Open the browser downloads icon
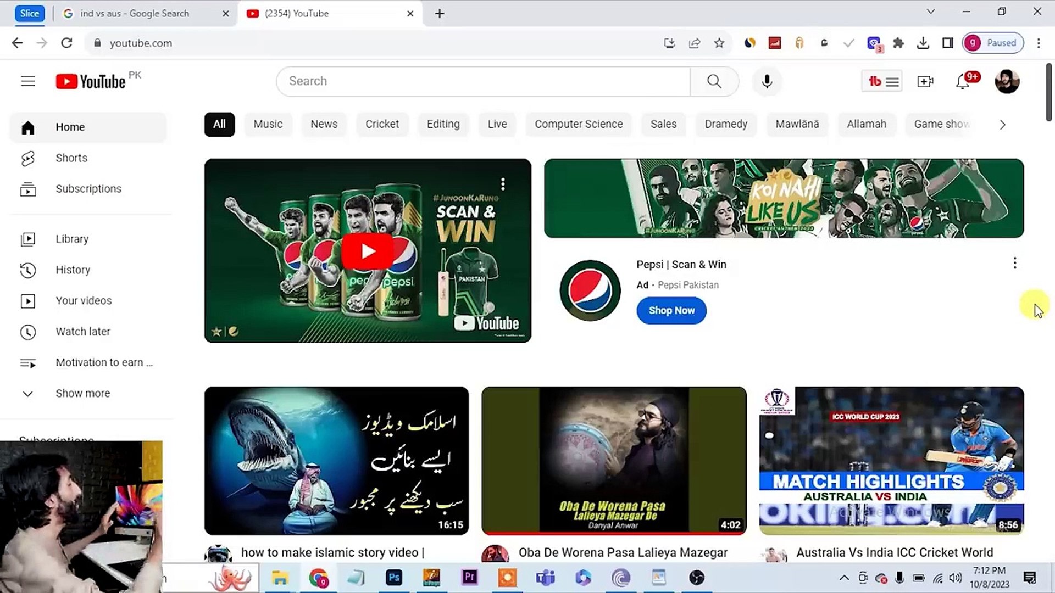1055x593 pixels. coord(923,43)
